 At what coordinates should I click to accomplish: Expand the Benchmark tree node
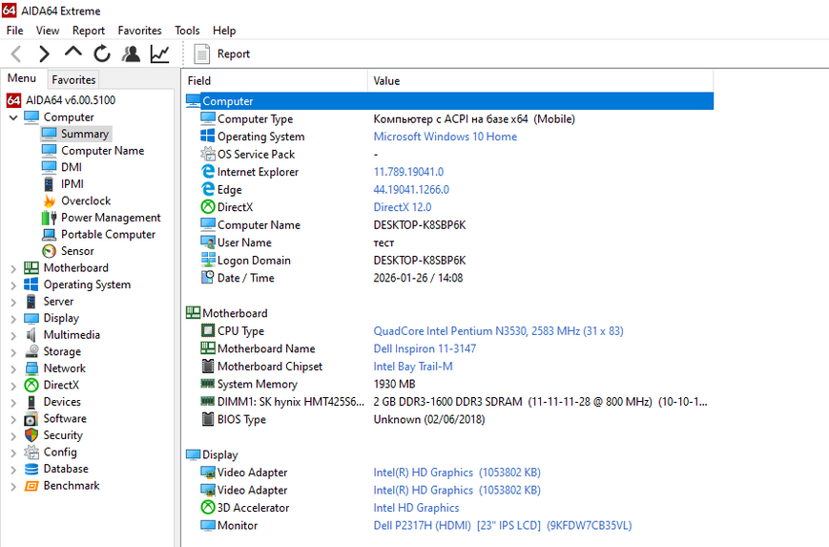click(x=13, y=486)
